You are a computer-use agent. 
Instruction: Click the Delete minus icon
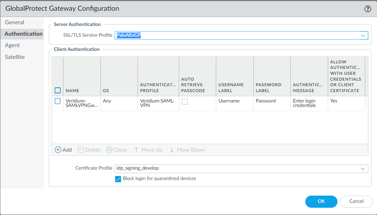(x=81, y=150)
